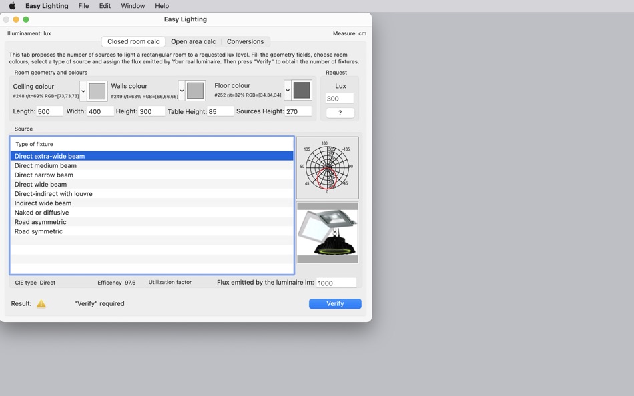Open the File menu
Viewport: 634px width, 396px height.
83,5
